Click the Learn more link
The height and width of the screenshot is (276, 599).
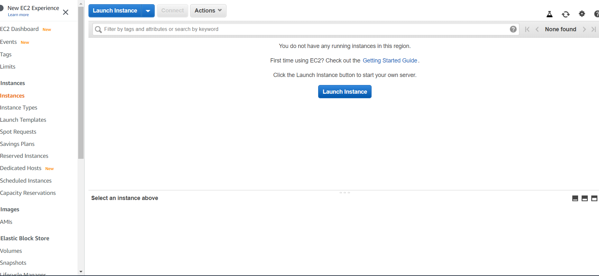tap(18, 15)
